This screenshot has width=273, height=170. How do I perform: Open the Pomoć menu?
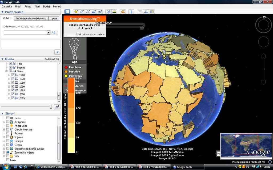57,6
